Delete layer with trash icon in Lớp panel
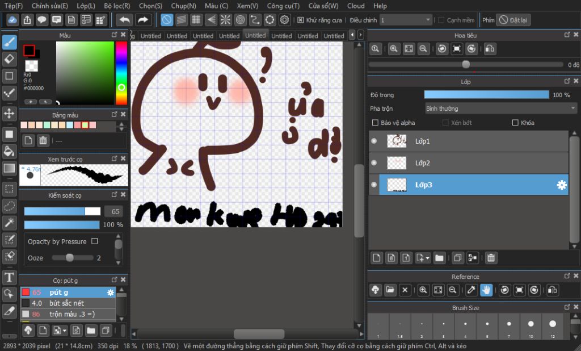The width and height of the screenshot is (581, 351). (x=491, y=258)
